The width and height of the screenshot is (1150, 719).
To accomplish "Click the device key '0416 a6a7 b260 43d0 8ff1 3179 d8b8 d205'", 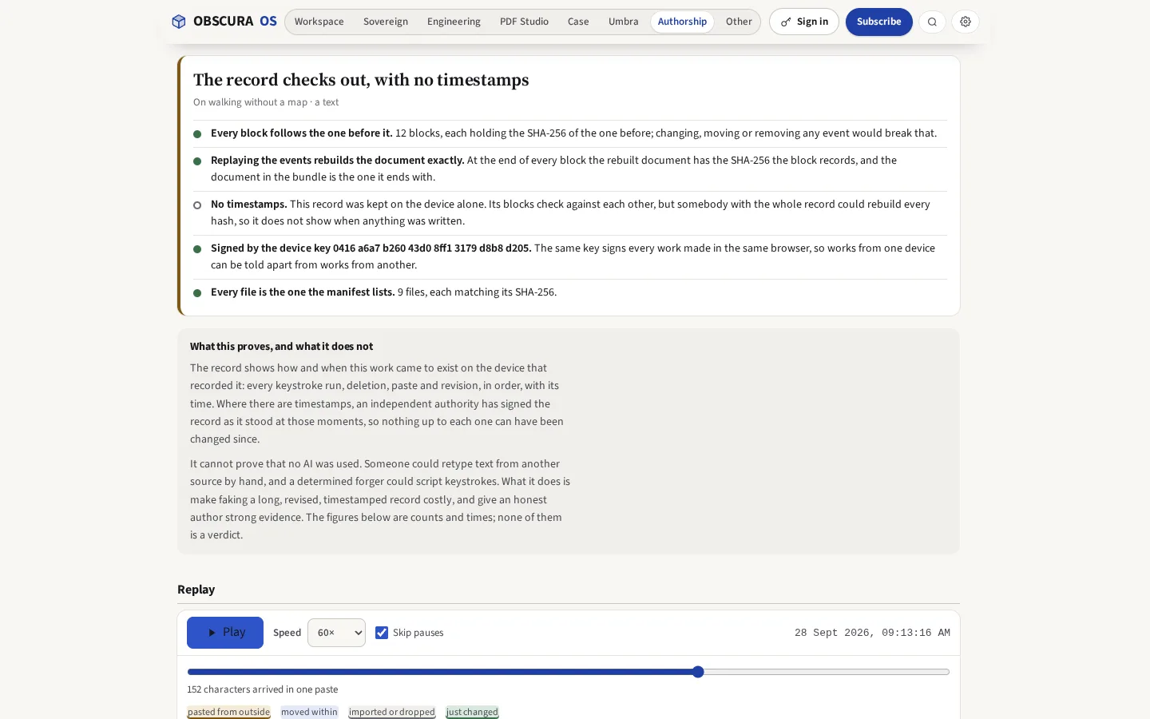I will coord(432,248).
